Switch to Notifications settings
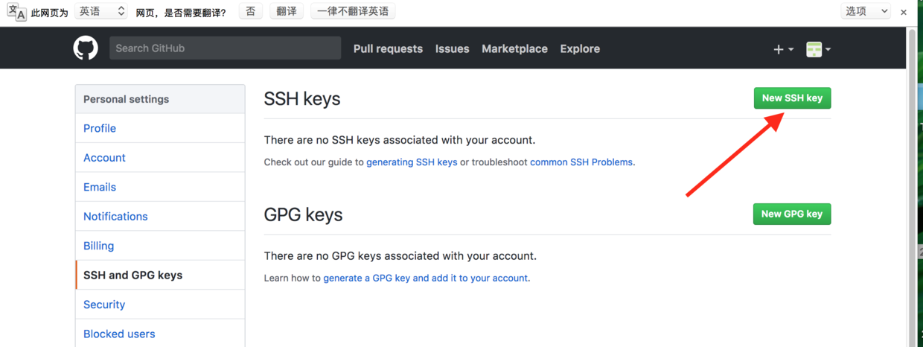Screen dimensions: 923x347 (x=115, y=217)
